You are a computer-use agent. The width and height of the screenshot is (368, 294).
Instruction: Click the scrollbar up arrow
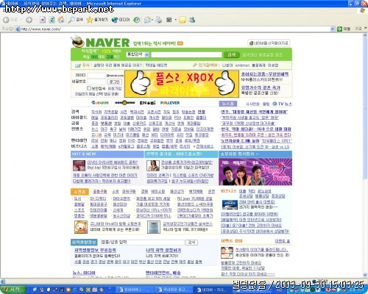[365, 35]
